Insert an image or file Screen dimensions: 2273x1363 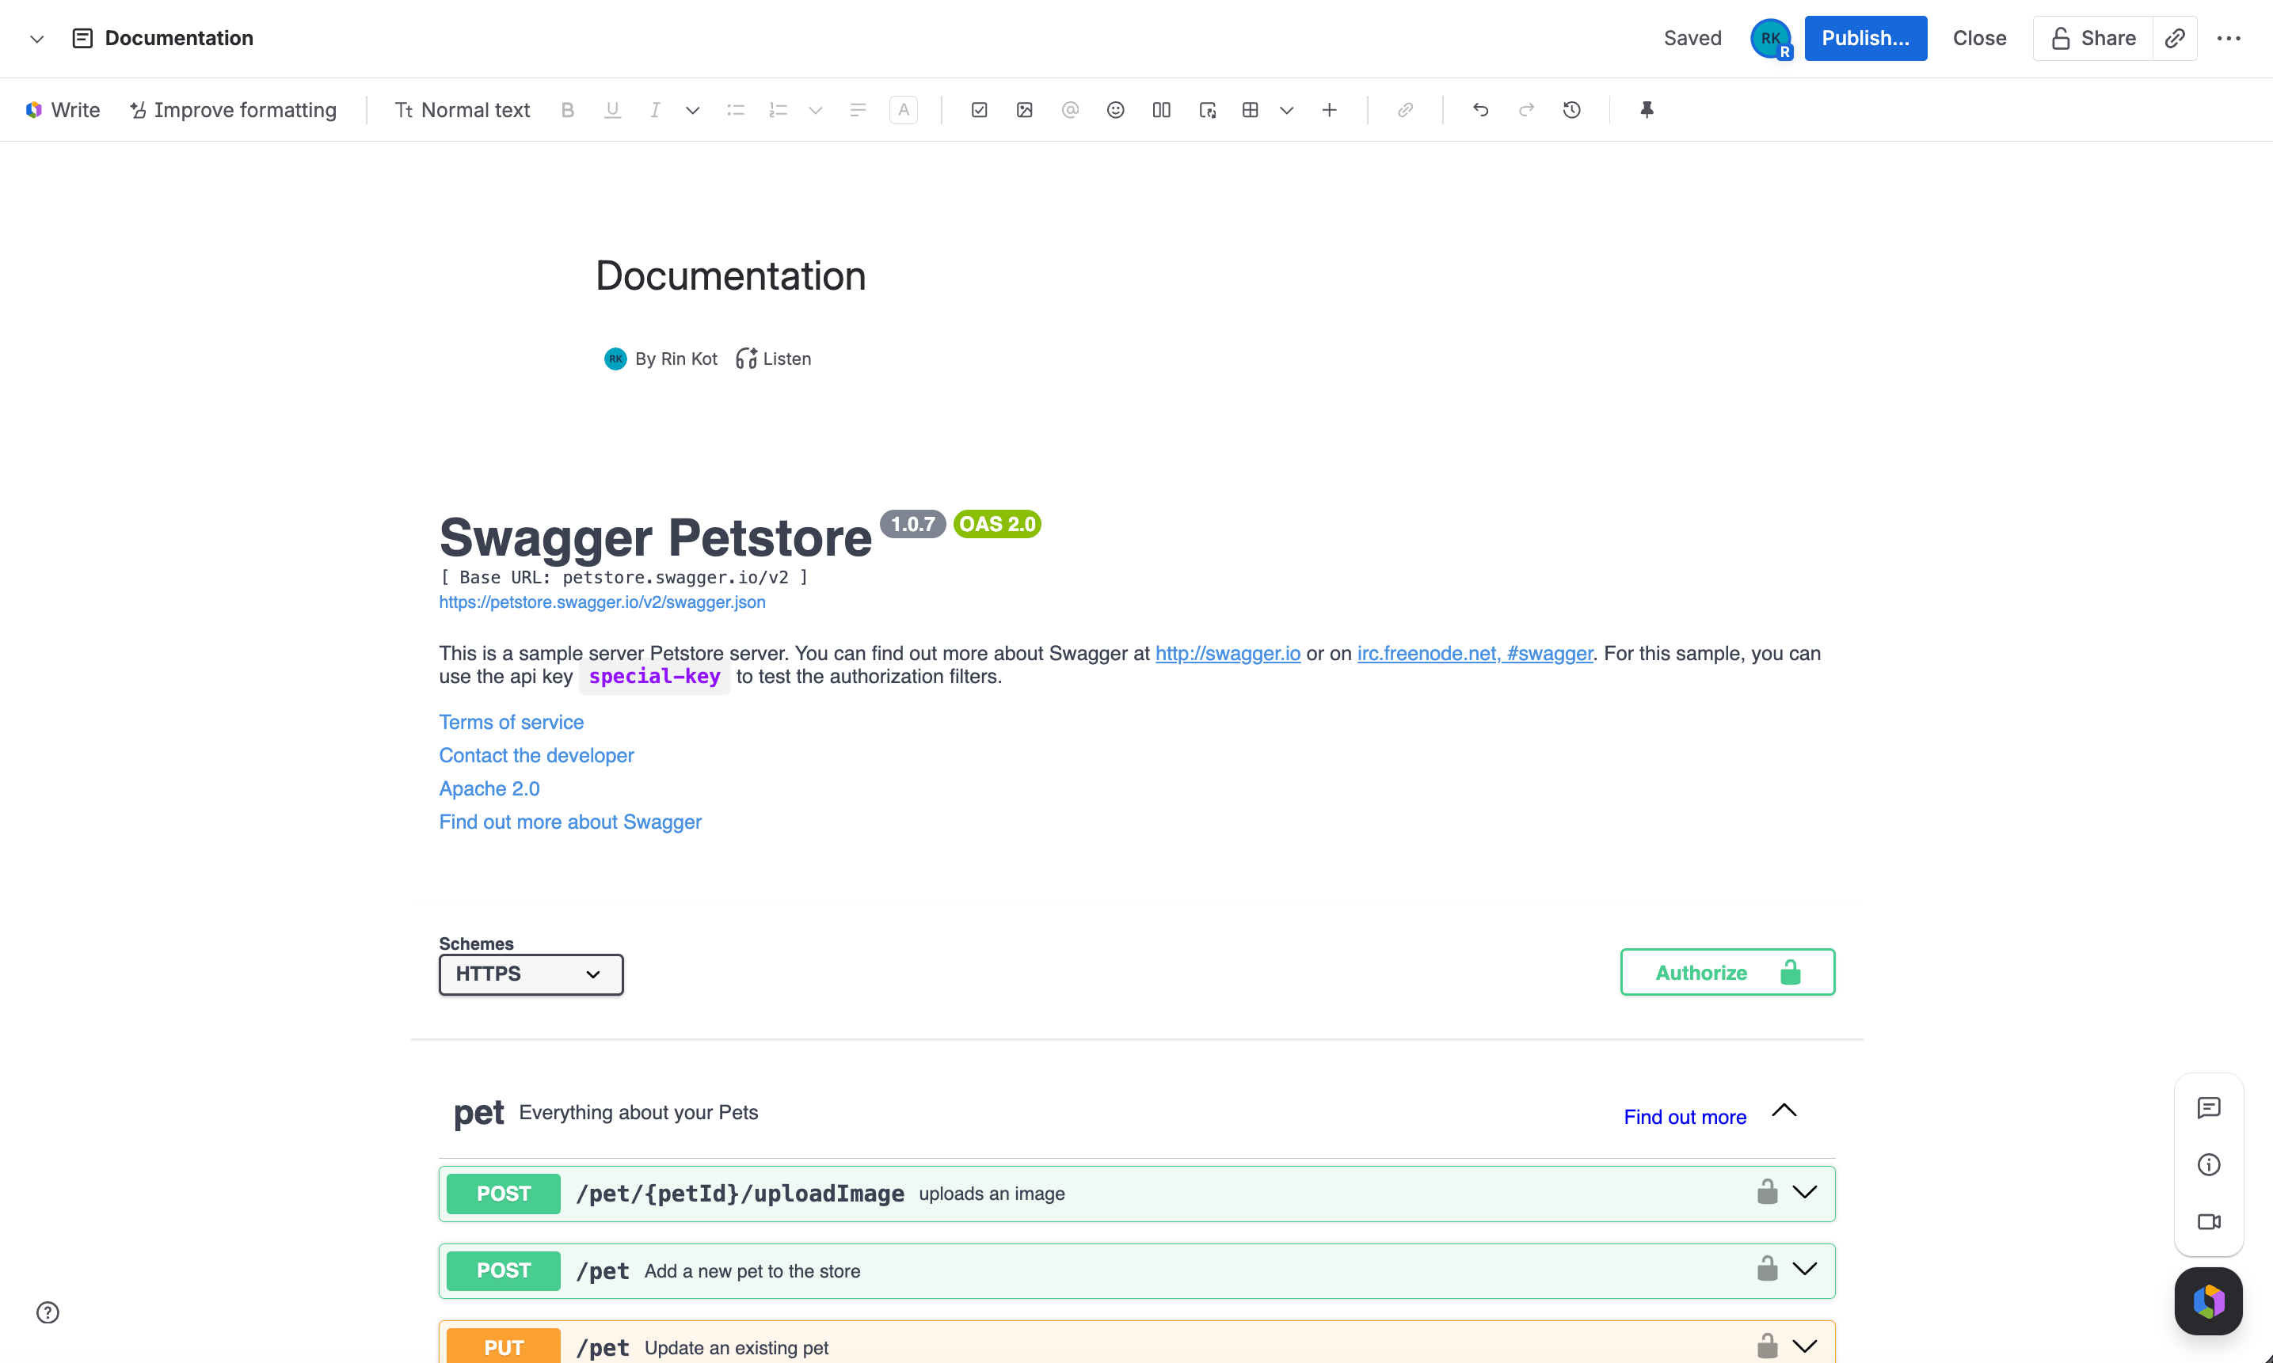click(x=1024, y=110)
